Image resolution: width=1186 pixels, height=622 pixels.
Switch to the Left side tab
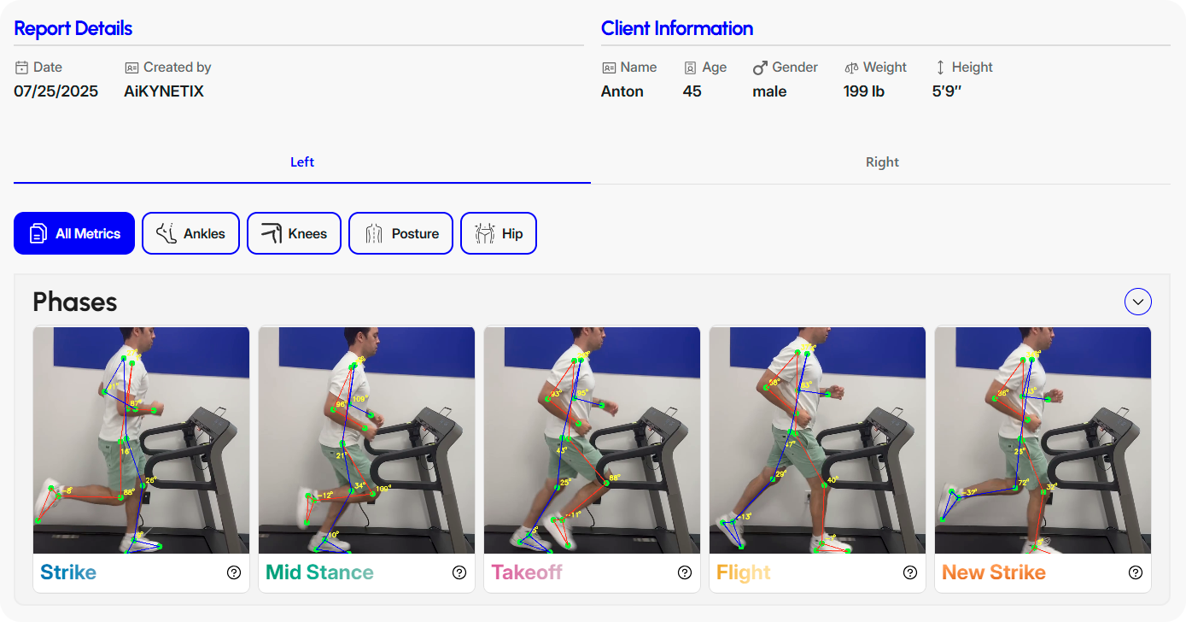click(x=302, y=162)
